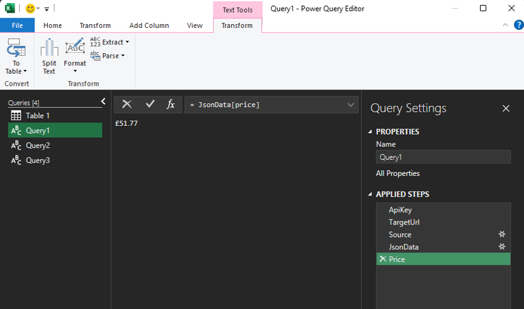Image resolution: width=524 pixels, height=309 pixels.
Task: Click the Excel application icon
Action: click(x=10, y=8)
